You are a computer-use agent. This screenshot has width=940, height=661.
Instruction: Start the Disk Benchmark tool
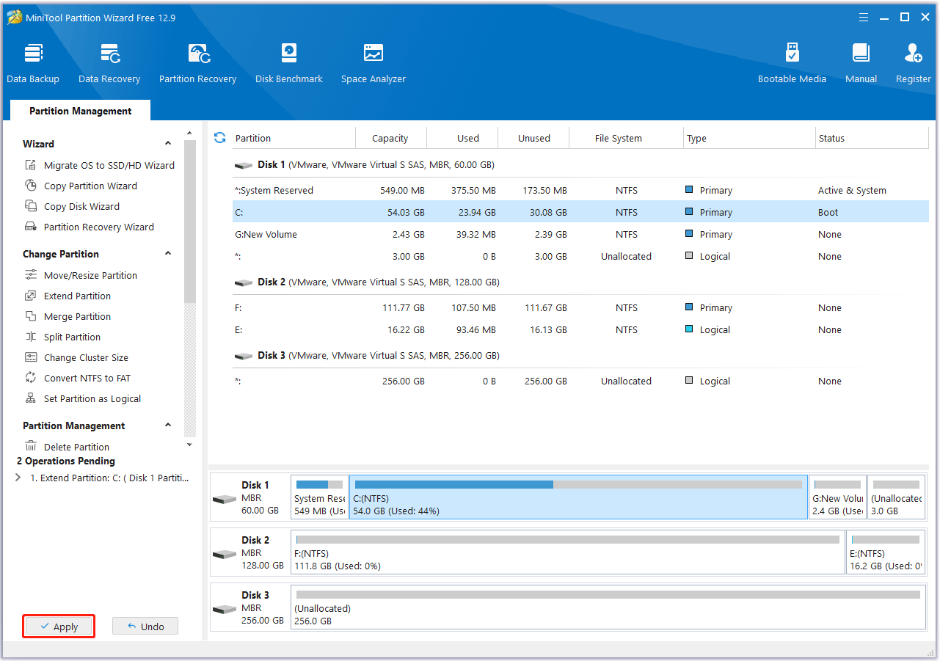click(x=289, y=64)
